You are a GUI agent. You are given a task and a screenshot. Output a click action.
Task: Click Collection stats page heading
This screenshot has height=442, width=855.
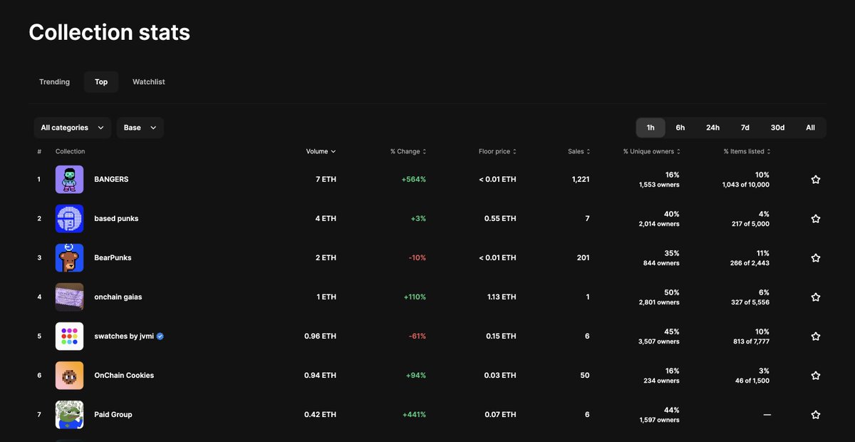pos(109,32)
